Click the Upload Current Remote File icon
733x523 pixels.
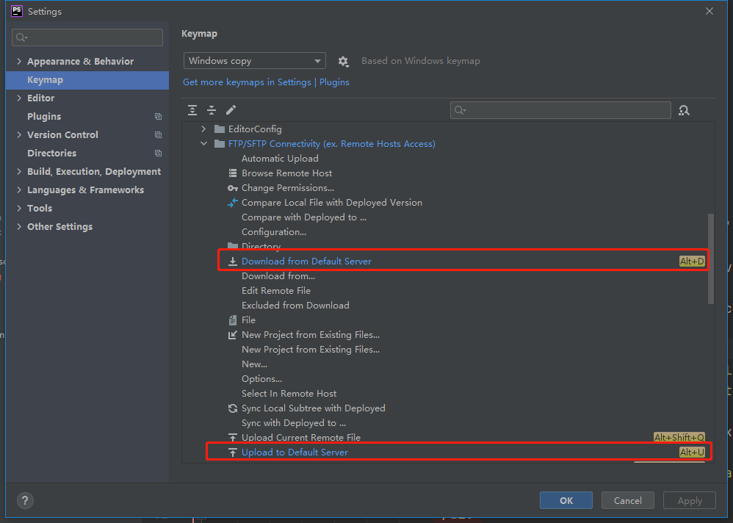[x=232, y=438]
